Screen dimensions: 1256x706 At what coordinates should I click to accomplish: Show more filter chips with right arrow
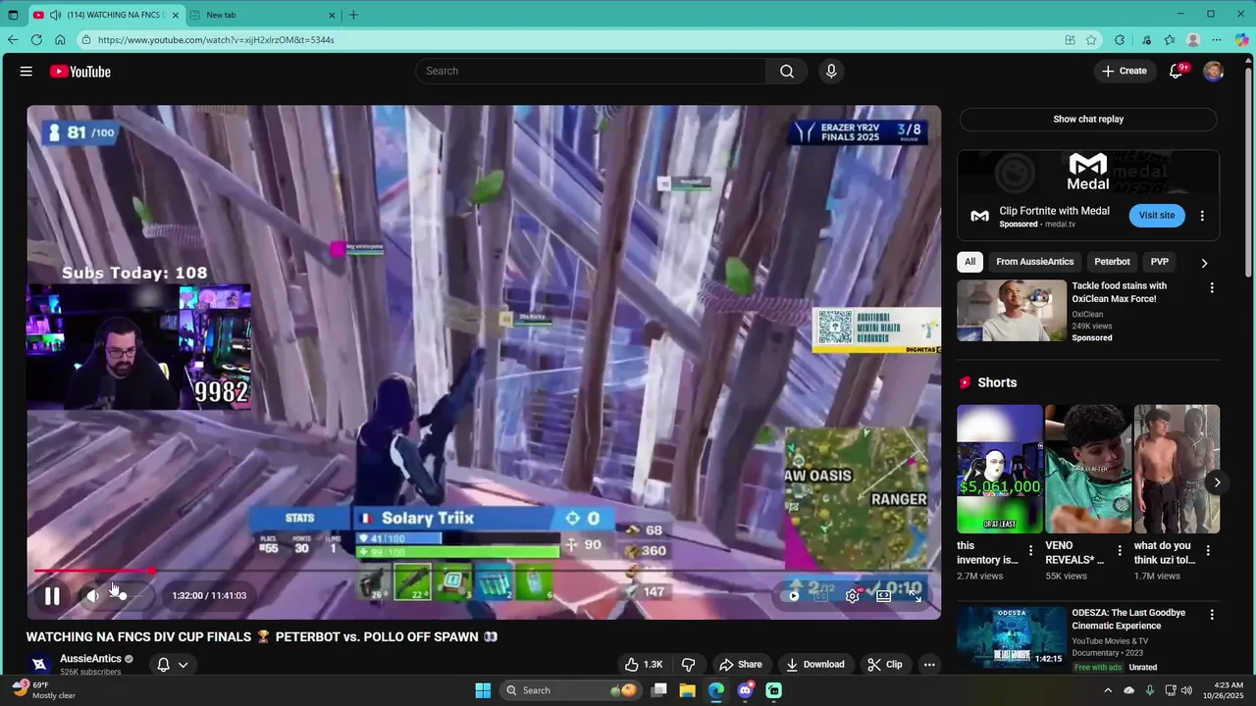point(1204,263)
